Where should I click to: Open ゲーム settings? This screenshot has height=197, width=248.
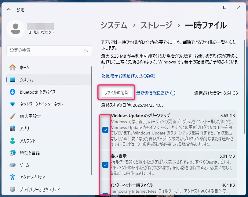49,165
